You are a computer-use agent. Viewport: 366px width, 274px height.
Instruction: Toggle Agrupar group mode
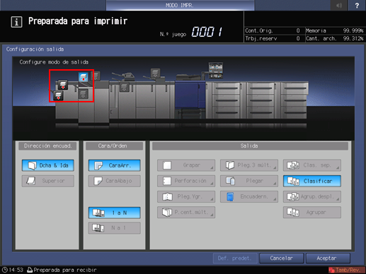click(312, 213)
